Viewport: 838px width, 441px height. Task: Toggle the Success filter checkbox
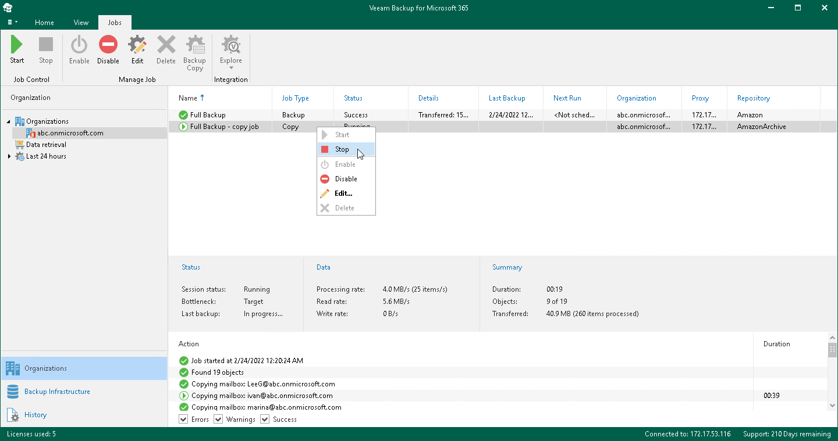265,420
